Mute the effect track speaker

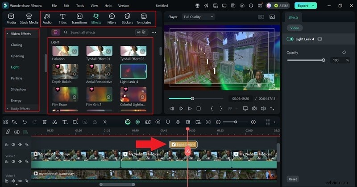coord(13,145)
